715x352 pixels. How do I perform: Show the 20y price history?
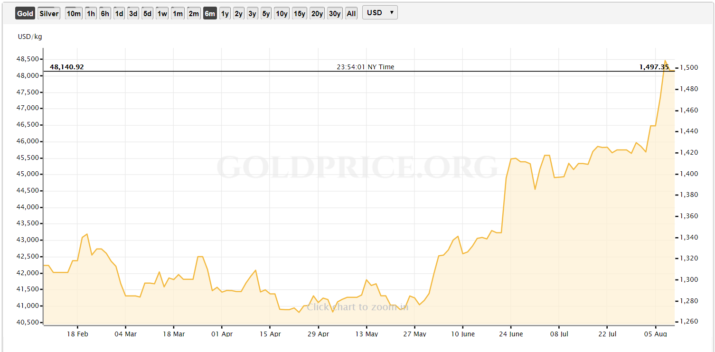[x=317, y=13]
